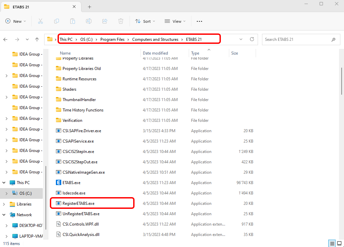Click the Copy icon in toolbar
This screenshot has width=344, height=247.
coord(57,21)
